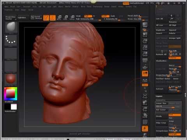The image size is (187, 140).
Task: Pick a hue in the color picker square
Action: 11,94
